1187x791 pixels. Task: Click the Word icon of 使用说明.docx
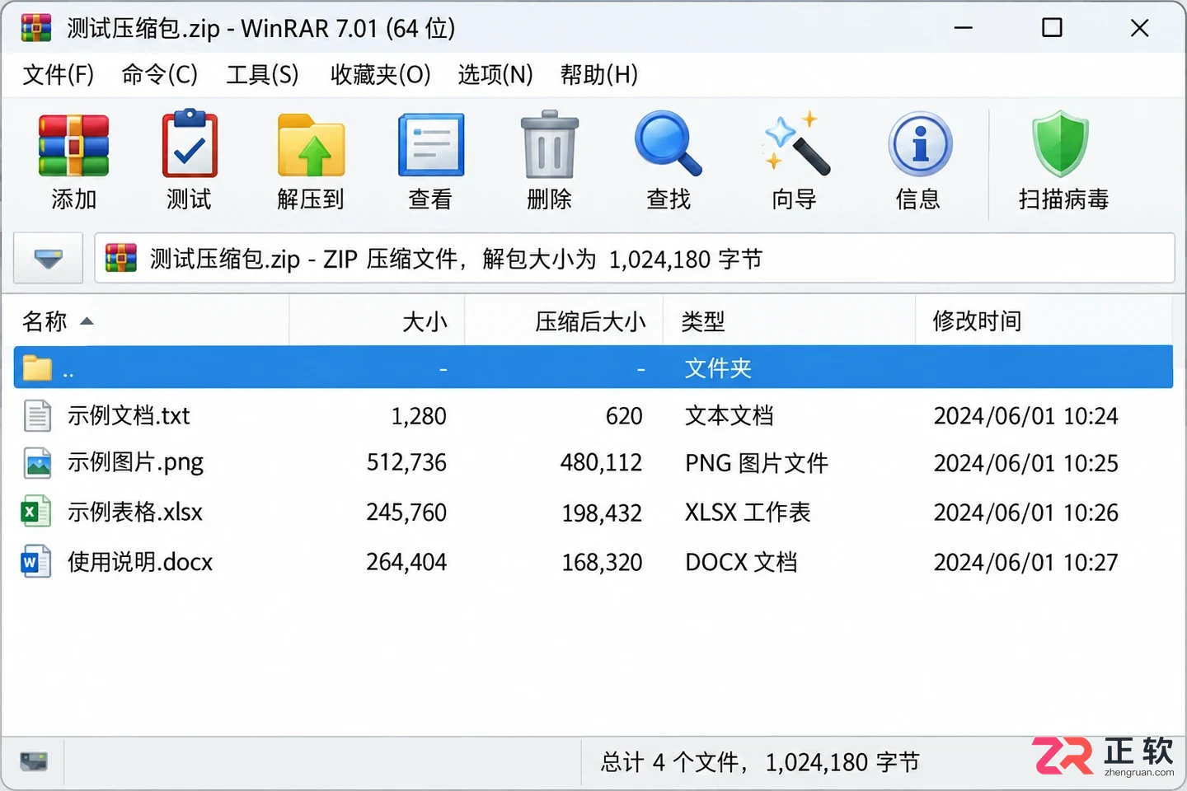point(36,561)
